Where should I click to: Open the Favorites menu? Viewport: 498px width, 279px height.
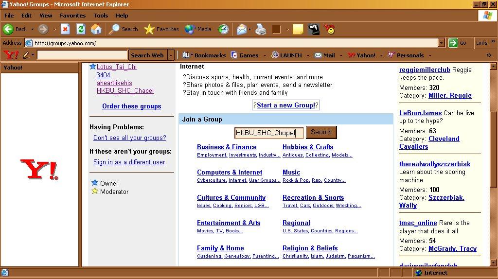[x=73, y=15]
